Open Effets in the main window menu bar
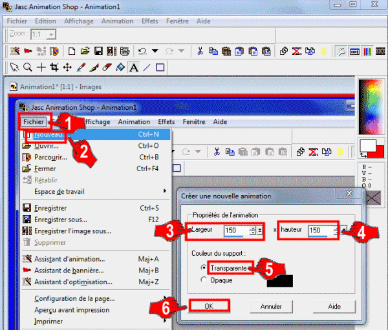Viewport: 388px width, 330px height. (150, 21)
